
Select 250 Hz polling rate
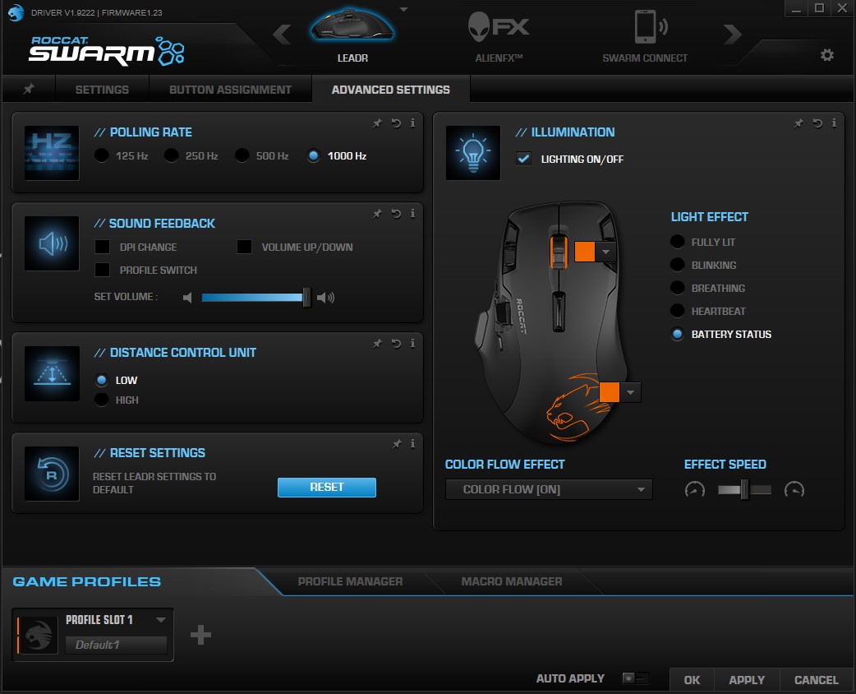coord(172,155)
